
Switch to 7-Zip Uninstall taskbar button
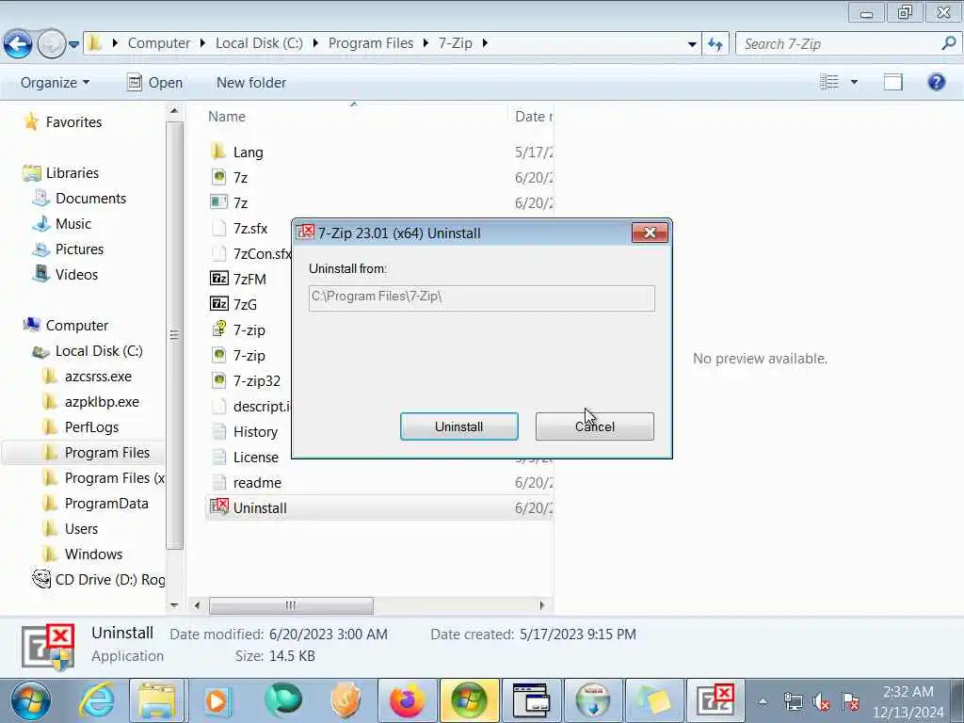(x=715, y=700)
